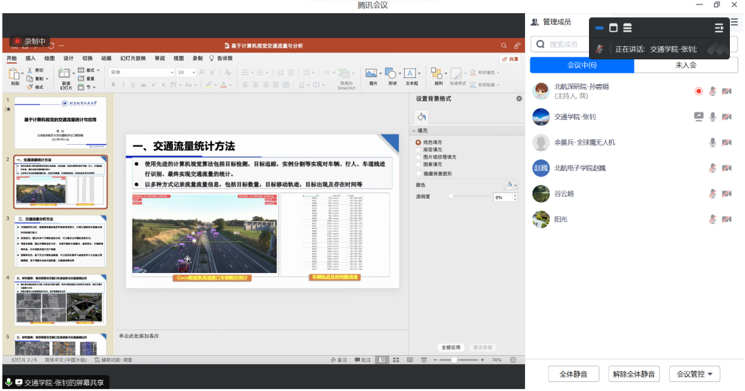Viewport: 745px width, 391px height.
Task: Click camera icon for 阳光
Action: [726, 219]
